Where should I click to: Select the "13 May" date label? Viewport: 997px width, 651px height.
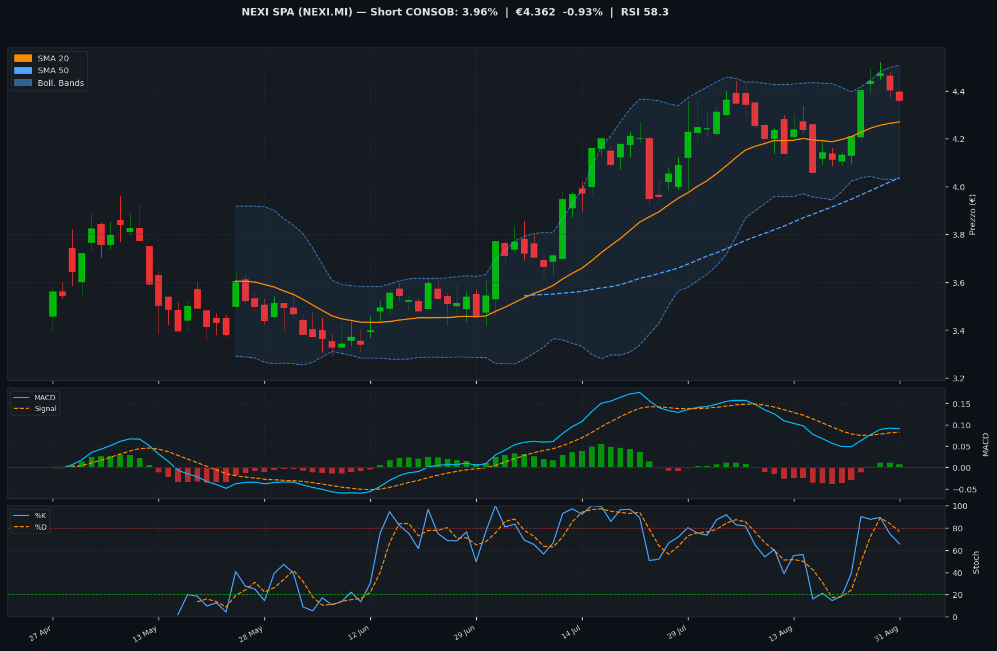point(146,634)
